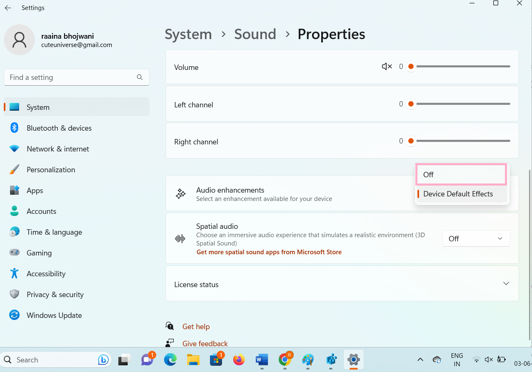Expand the License status section
This screenshot has height=372, width=532.
[506, 284]
